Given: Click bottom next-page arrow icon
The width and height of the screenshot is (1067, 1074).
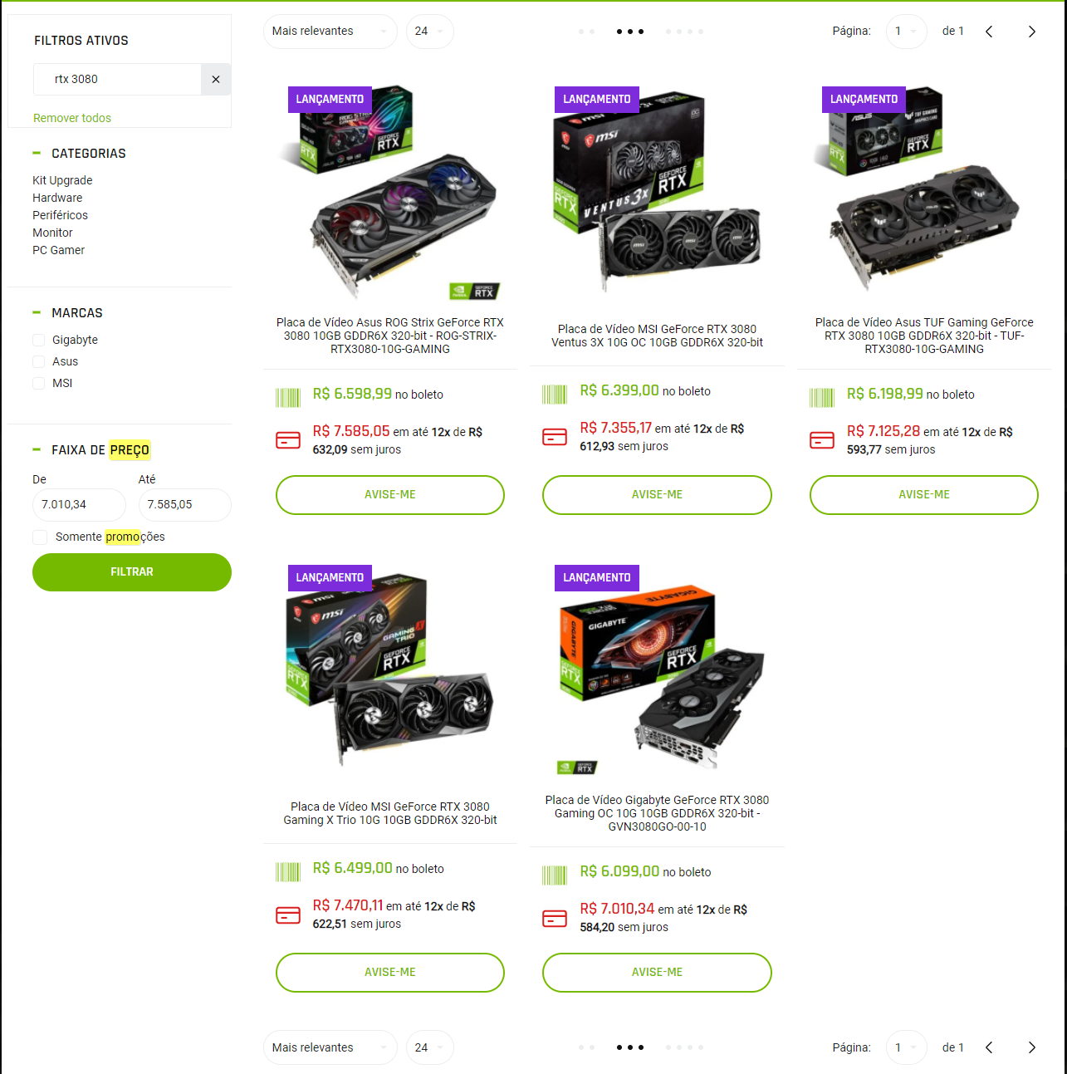Looking at the screenshot, I should [x=1032, y=1047].
